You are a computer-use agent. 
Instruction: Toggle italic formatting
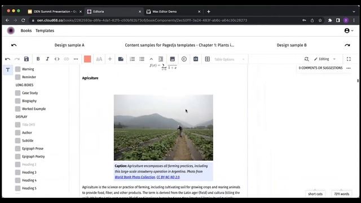coord(47,59)
